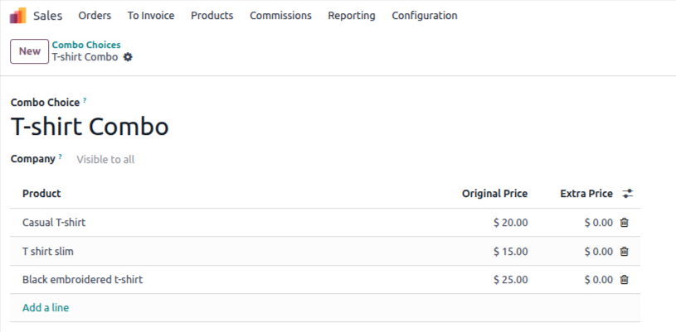Select the T shirt slim product cell
The width and height of the screenshot is (676, 332).
(48, 251)
